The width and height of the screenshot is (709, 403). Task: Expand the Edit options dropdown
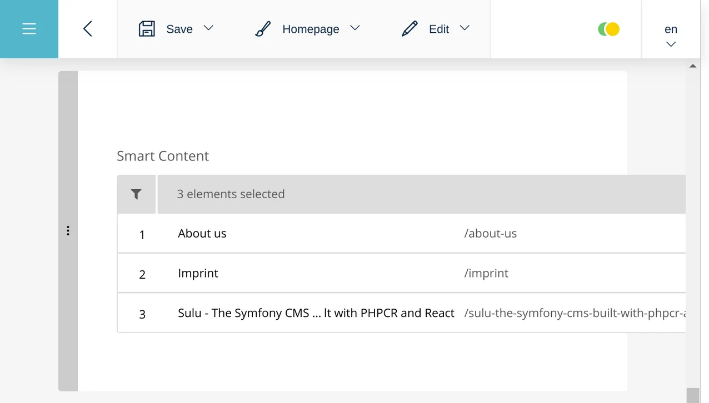coord(465,29)
